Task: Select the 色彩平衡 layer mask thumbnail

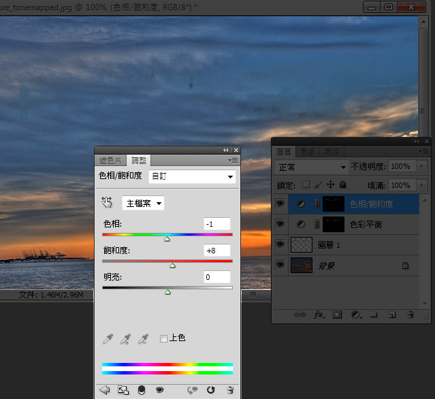Action: point(334,224)
